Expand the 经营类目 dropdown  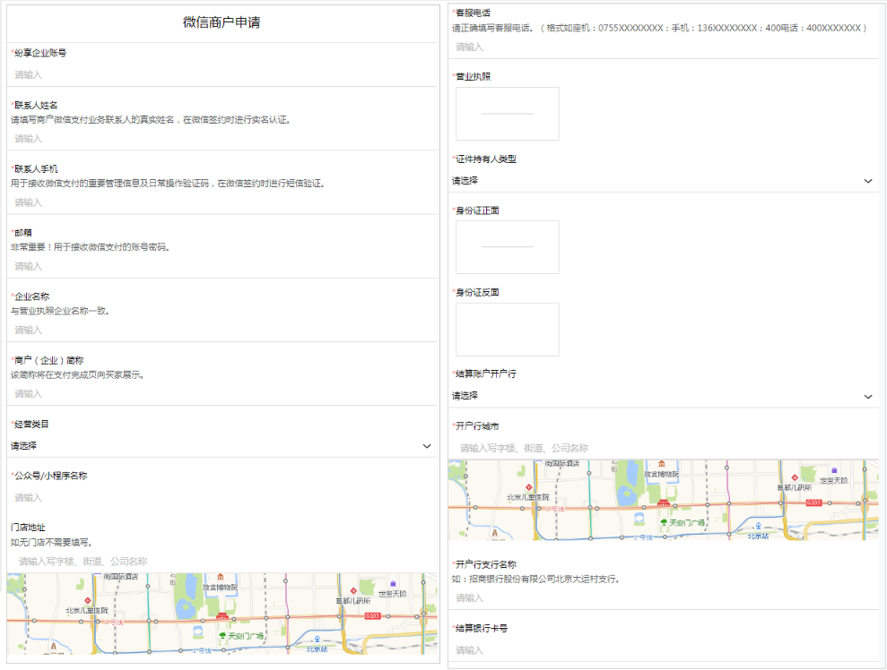[222, 446]
